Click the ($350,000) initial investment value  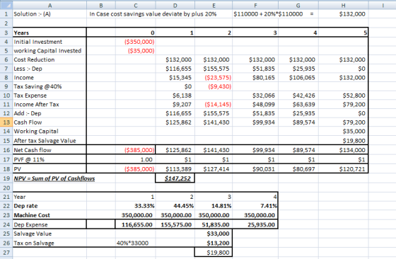tap(139, 42)
